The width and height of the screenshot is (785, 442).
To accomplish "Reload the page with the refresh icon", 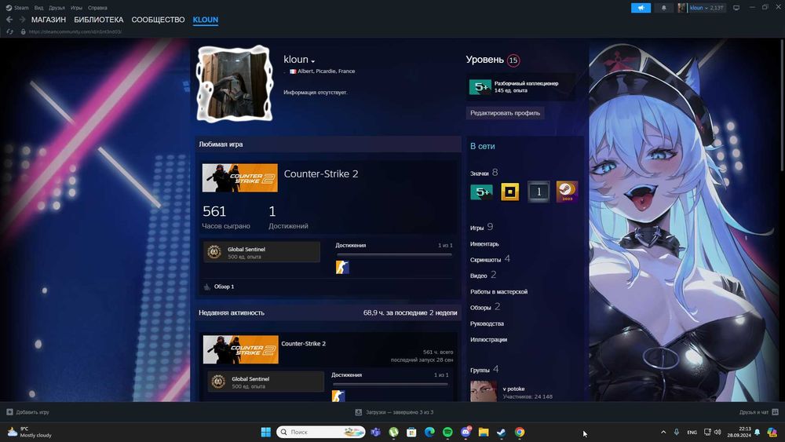I will click(9, 31).
